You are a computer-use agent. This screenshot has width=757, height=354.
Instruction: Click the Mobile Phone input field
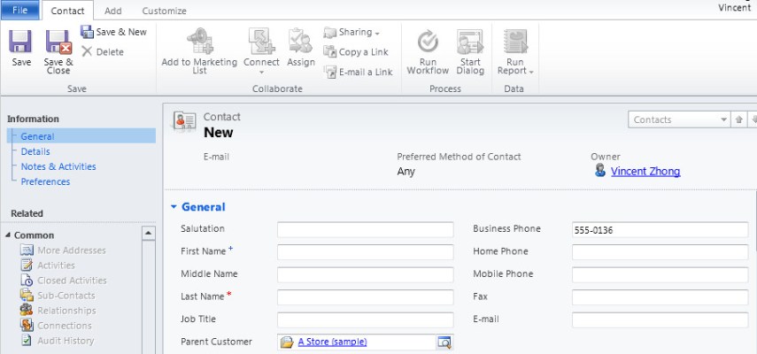click(660, 274)
